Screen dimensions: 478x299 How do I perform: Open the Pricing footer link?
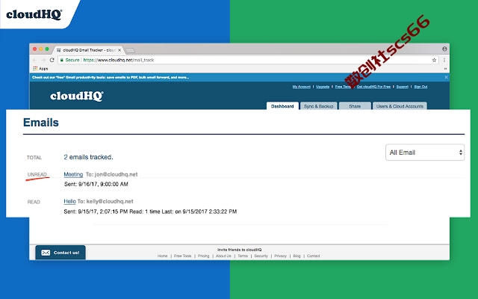pos(203,256)
